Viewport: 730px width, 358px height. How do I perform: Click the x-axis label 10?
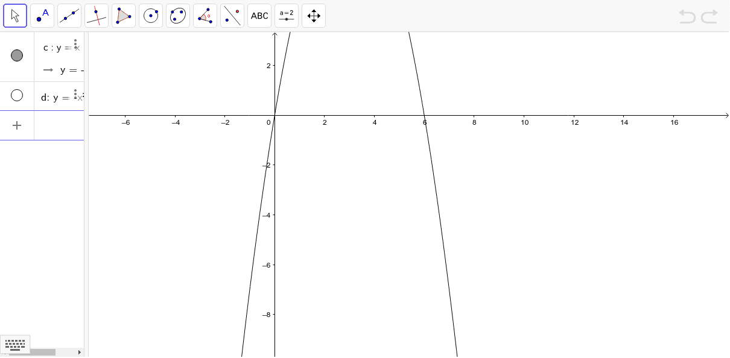[525, 122]
